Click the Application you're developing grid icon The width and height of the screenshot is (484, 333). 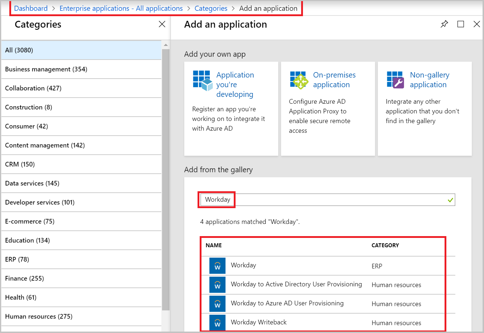coord(203,80)
